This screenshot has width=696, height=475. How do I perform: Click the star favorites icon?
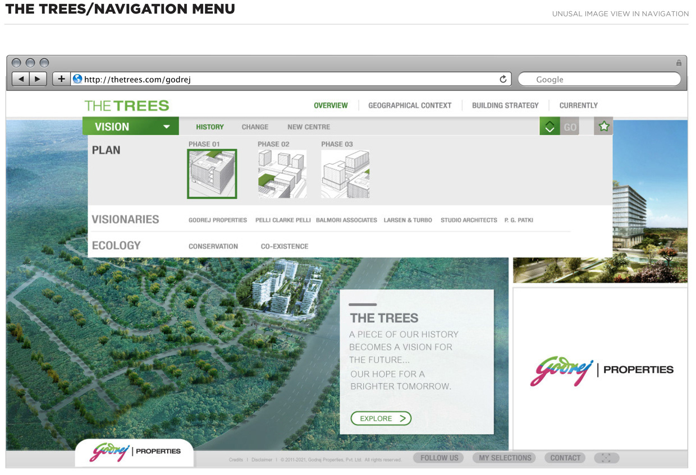point(603,126)
